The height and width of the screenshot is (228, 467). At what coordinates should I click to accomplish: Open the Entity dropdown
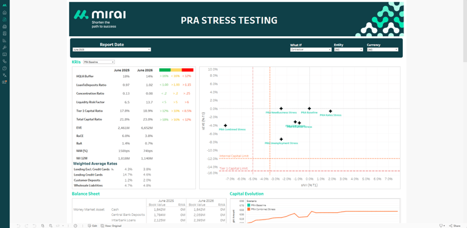[348, 49]
